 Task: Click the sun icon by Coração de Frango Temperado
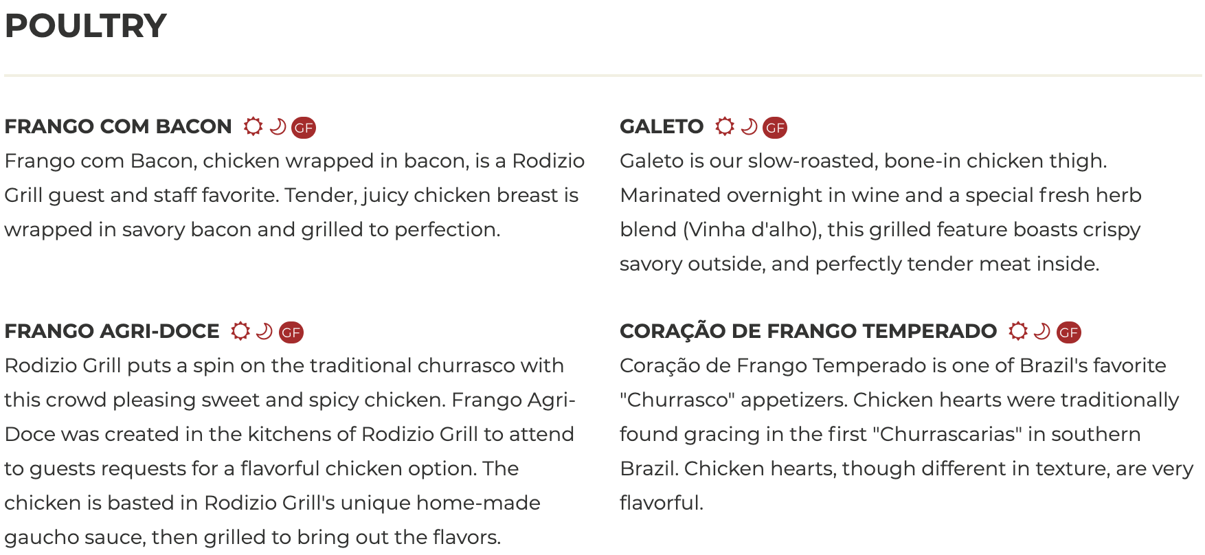click(1017, 331)
